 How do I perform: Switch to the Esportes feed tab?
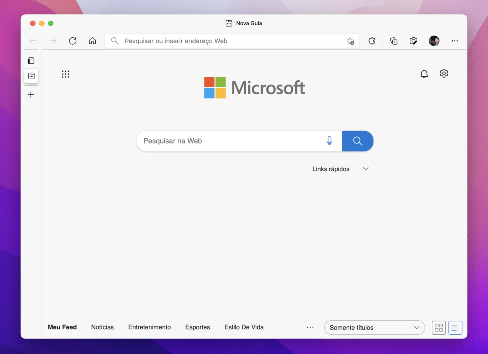(x=198, y=327)
